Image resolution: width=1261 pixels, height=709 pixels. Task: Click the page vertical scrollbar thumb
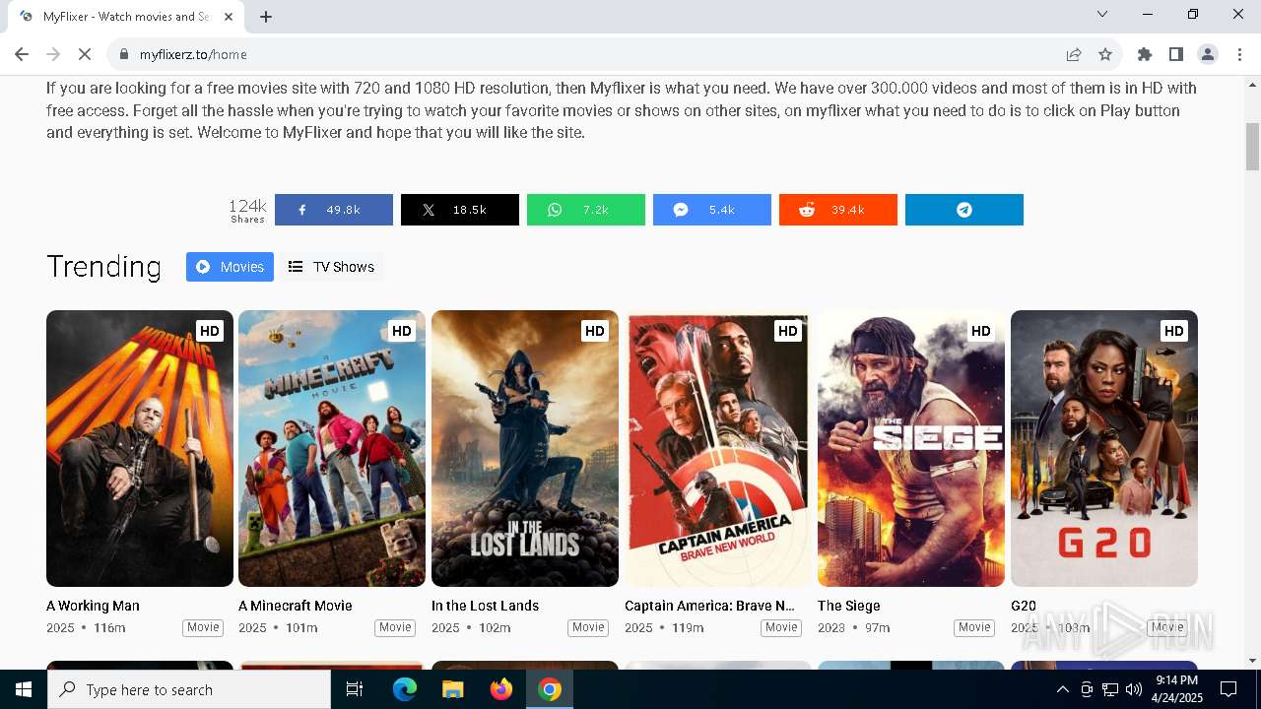point(1252,146)
